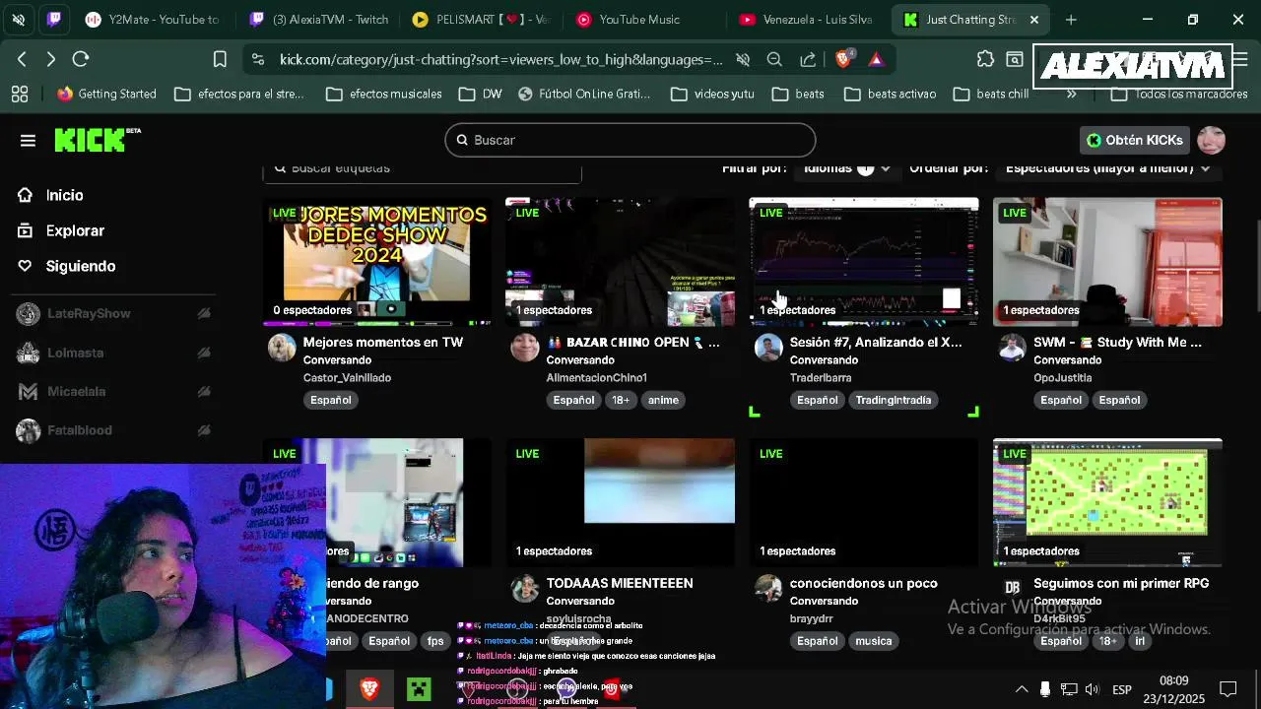Open Windows notification center in taskbar
Screen dimensions: 1261x709
point(1228,689)
